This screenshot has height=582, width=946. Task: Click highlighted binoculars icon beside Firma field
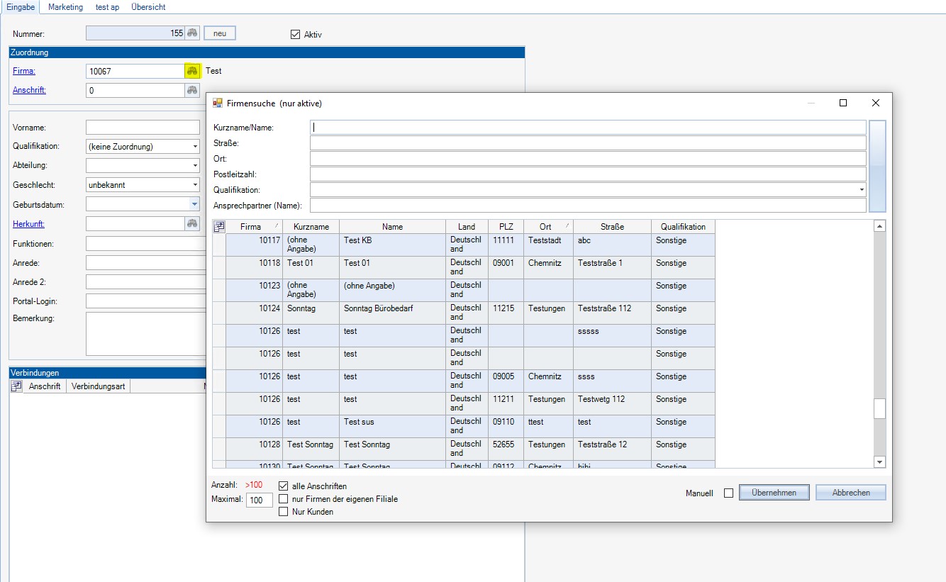click(x=192, y=71)
